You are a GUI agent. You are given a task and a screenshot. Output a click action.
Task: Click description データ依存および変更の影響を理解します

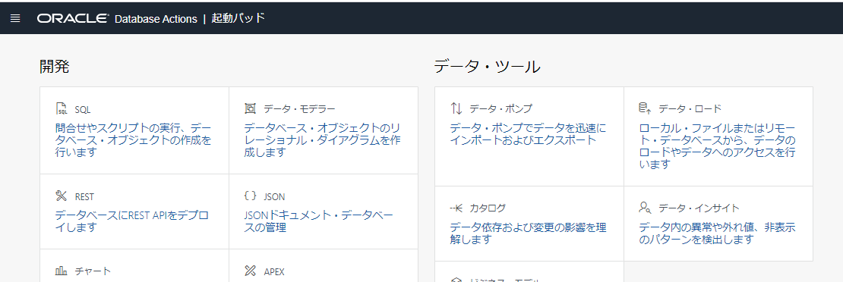(x=528, y=233)
